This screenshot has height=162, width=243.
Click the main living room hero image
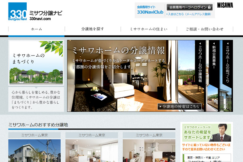coord(122,76)
